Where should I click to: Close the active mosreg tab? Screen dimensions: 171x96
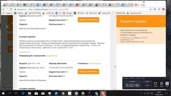coord(138,5)
